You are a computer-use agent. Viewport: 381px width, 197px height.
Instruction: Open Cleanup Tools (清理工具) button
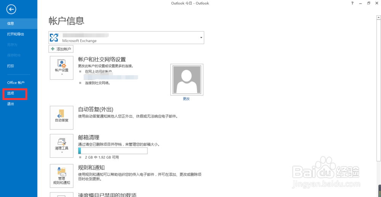click(x=61, y=146)
